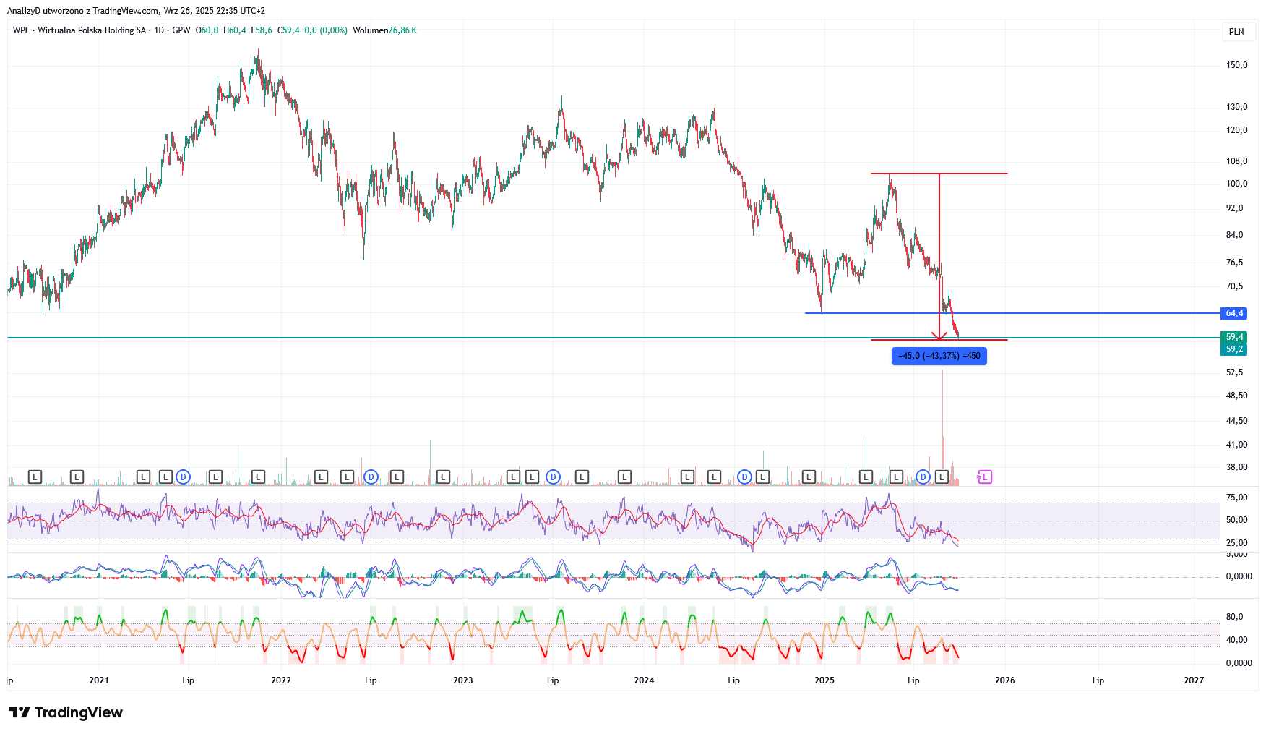Click the 108,0 price axis label
The width and height of the screenshot is (1266, 734).
tap(1236, 161)
